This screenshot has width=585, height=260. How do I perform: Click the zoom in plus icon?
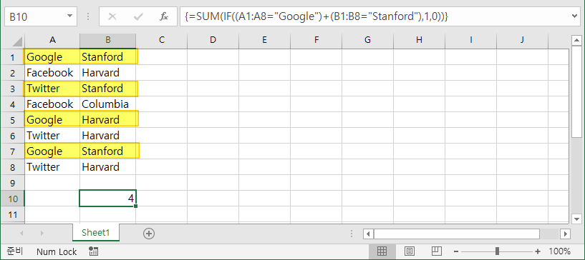(538, 251)
